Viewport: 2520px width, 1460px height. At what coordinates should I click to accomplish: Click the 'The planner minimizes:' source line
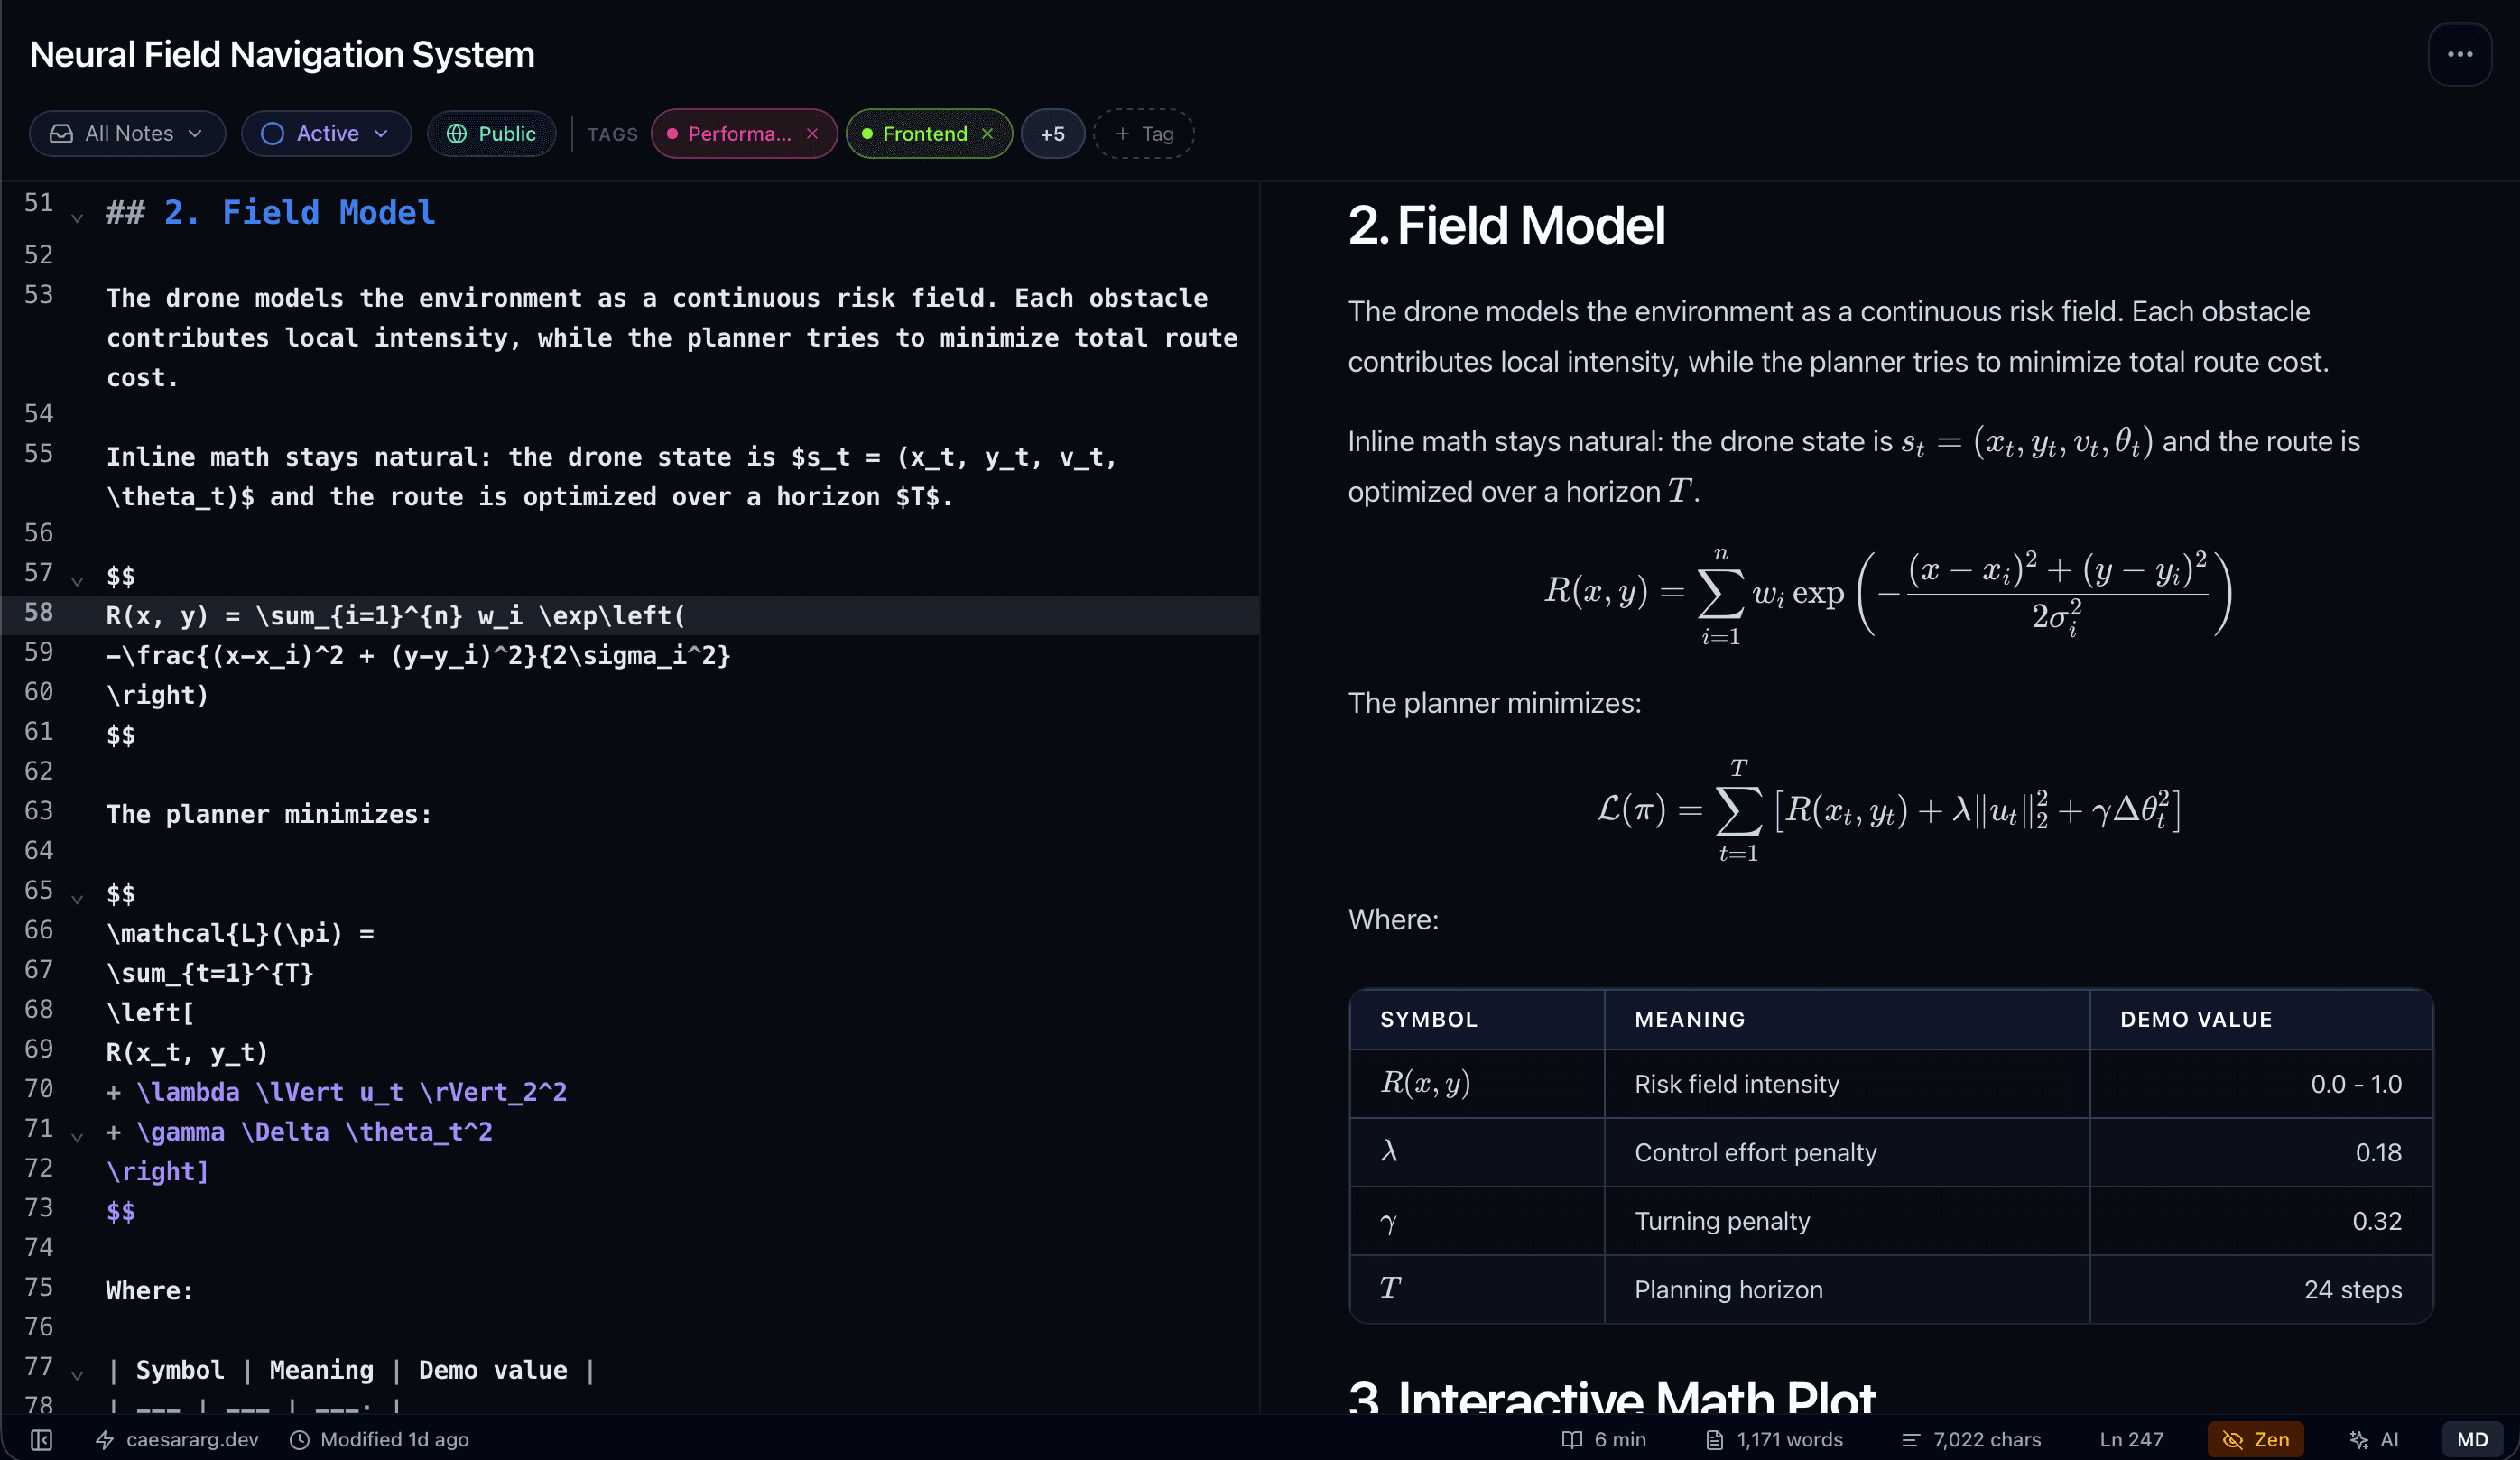269,814
